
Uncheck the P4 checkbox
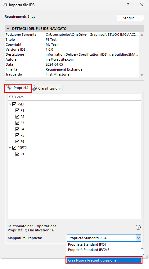(17, 129)
